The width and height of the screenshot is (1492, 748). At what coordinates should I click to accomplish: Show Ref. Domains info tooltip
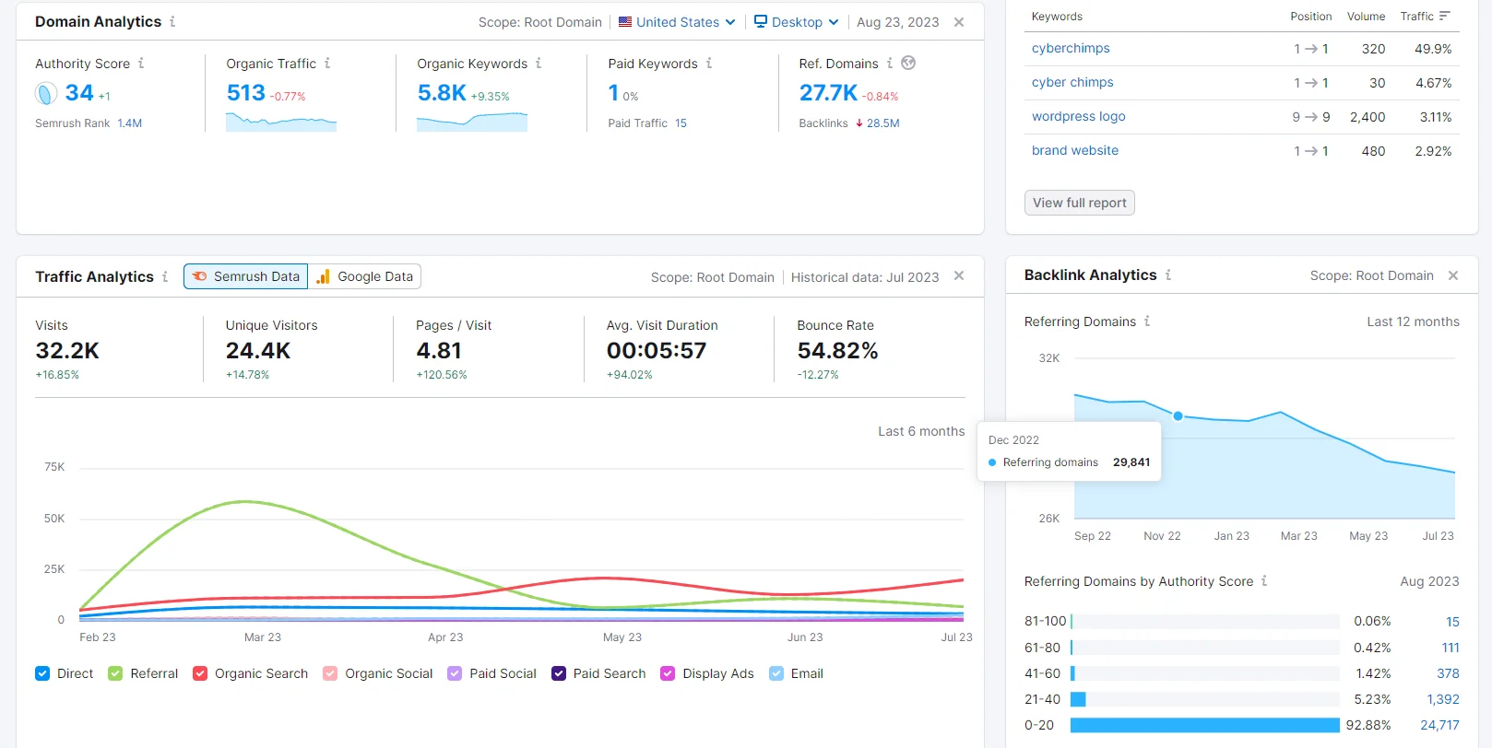[x=890, y=64]
